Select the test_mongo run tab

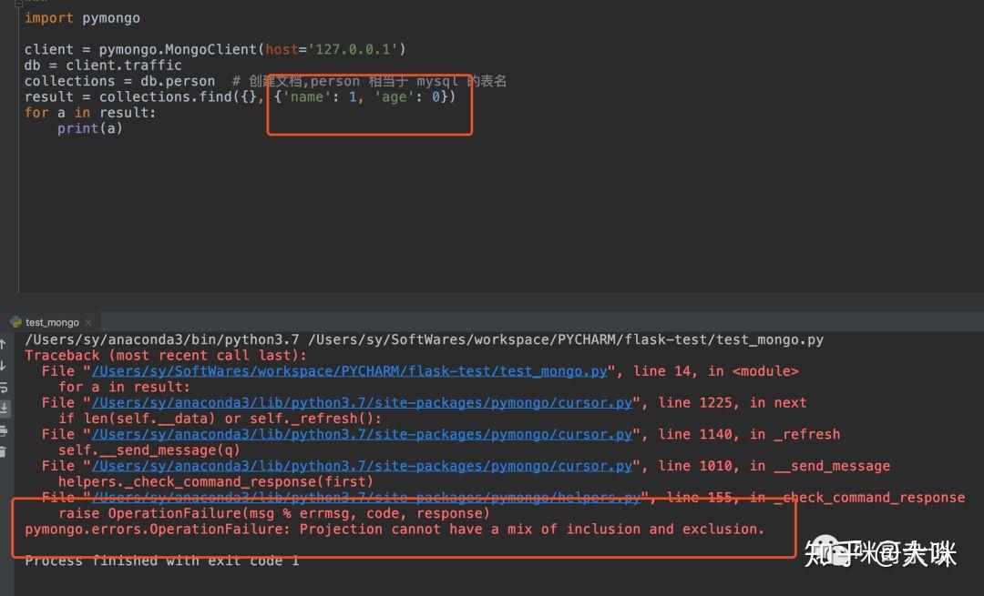tap(51, 322)
